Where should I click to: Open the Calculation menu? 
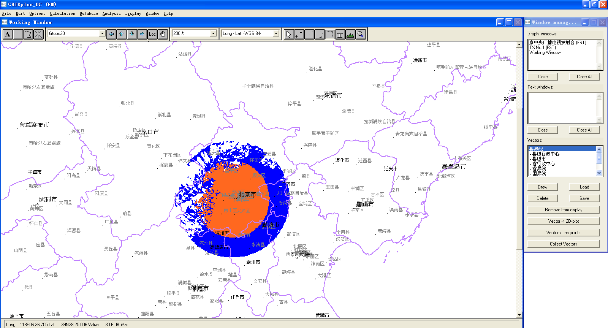(x=62, y=13)
